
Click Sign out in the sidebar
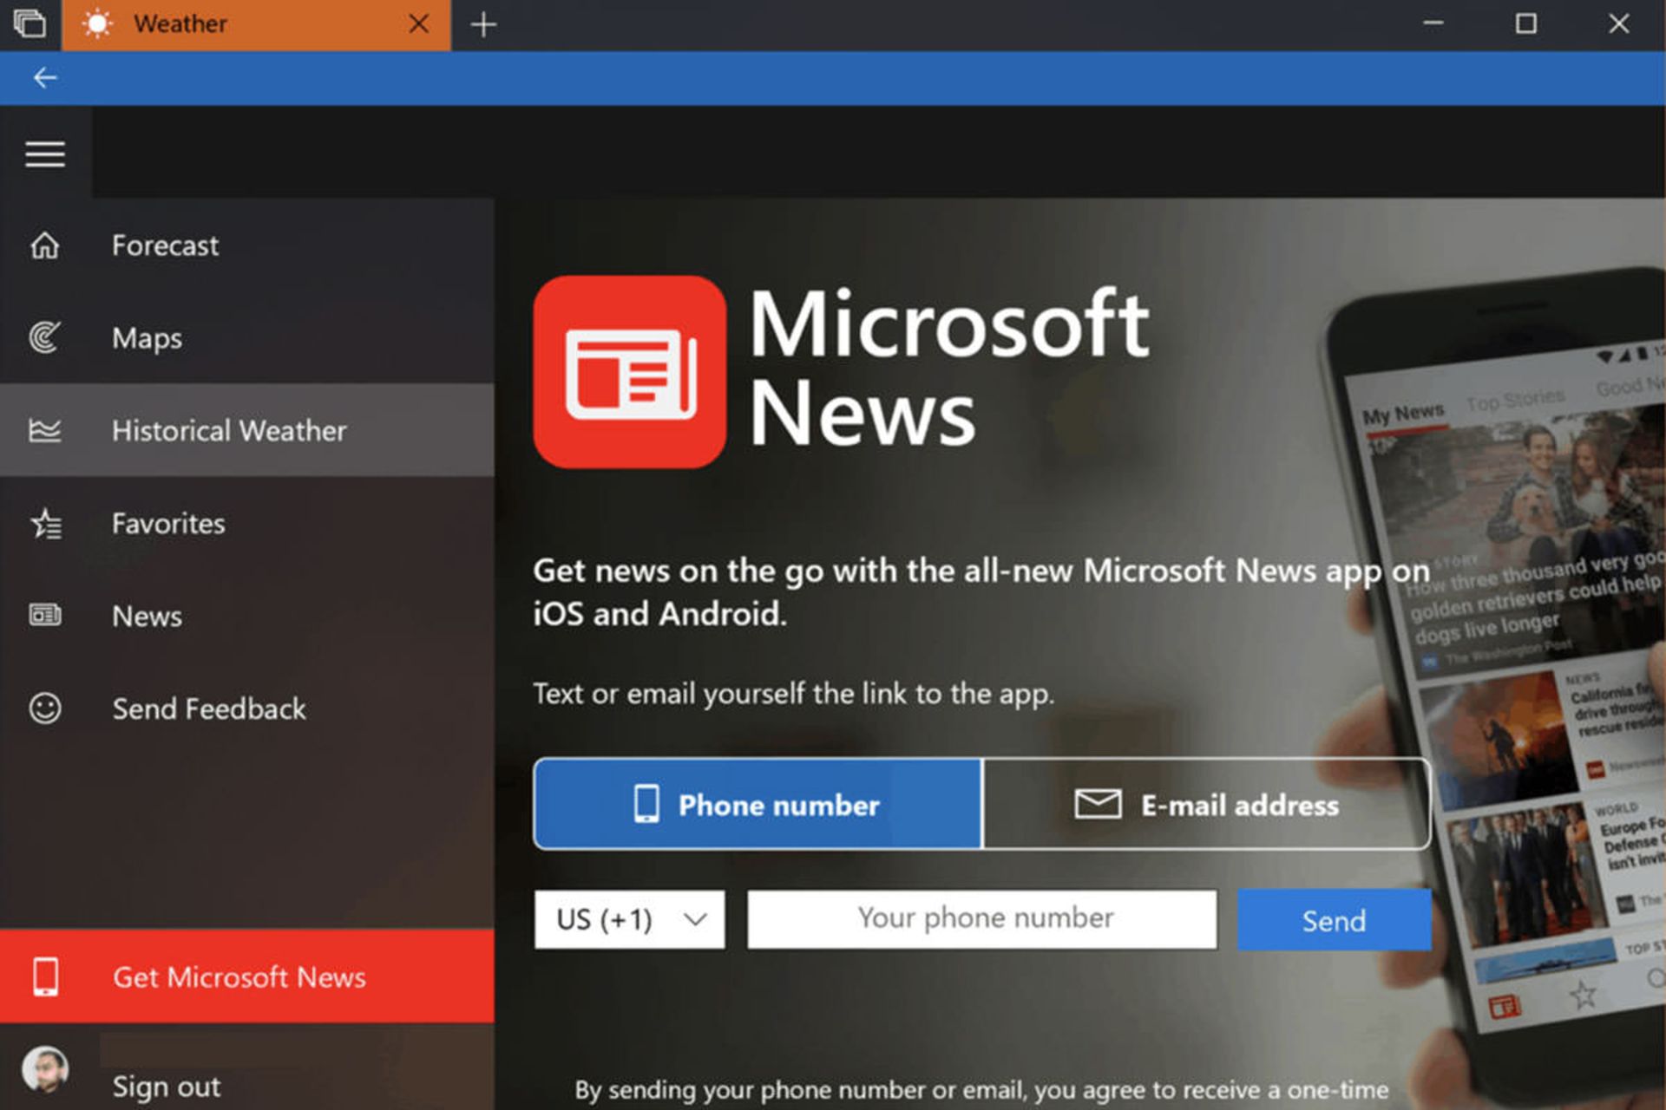pyautogui.click(x=167, y=1086)
